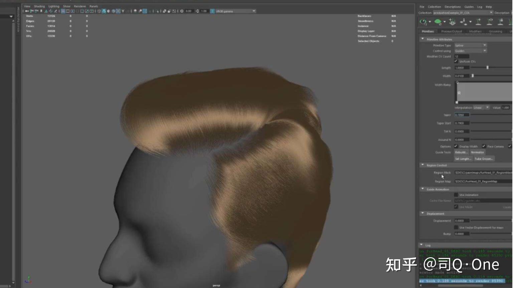This screenshot has height=288, width=513.
Task: Open the XGen Descriptions menu
Action: coord(453,7)
